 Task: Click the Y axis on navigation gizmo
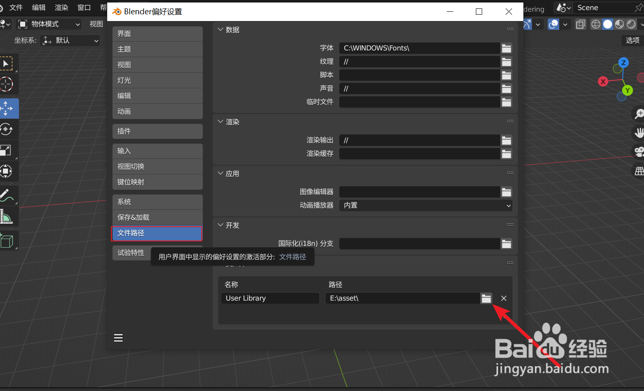pos(628,90)
